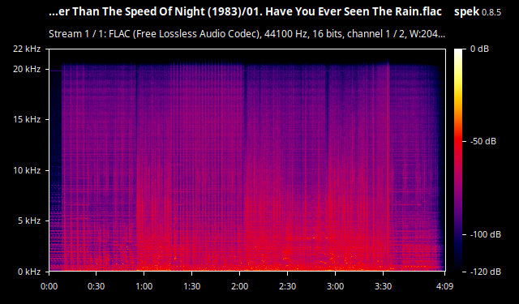Screen dimensions: 519x304
Task: Click the '5 kHz' frequency axis label
Action: [29, 221]
